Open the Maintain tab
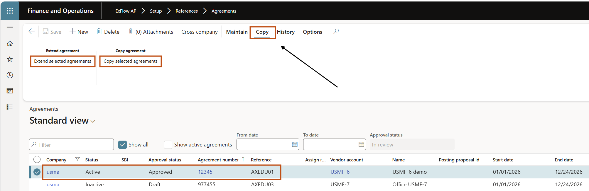The image size is (589, 191). click(x=237, y=32)
